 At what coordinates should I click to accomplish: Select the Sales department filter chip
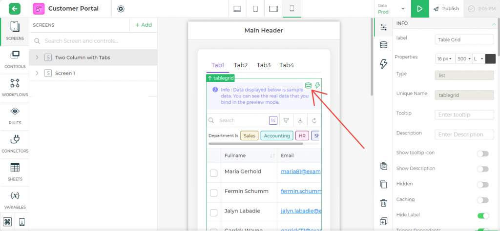coord(250,135)
